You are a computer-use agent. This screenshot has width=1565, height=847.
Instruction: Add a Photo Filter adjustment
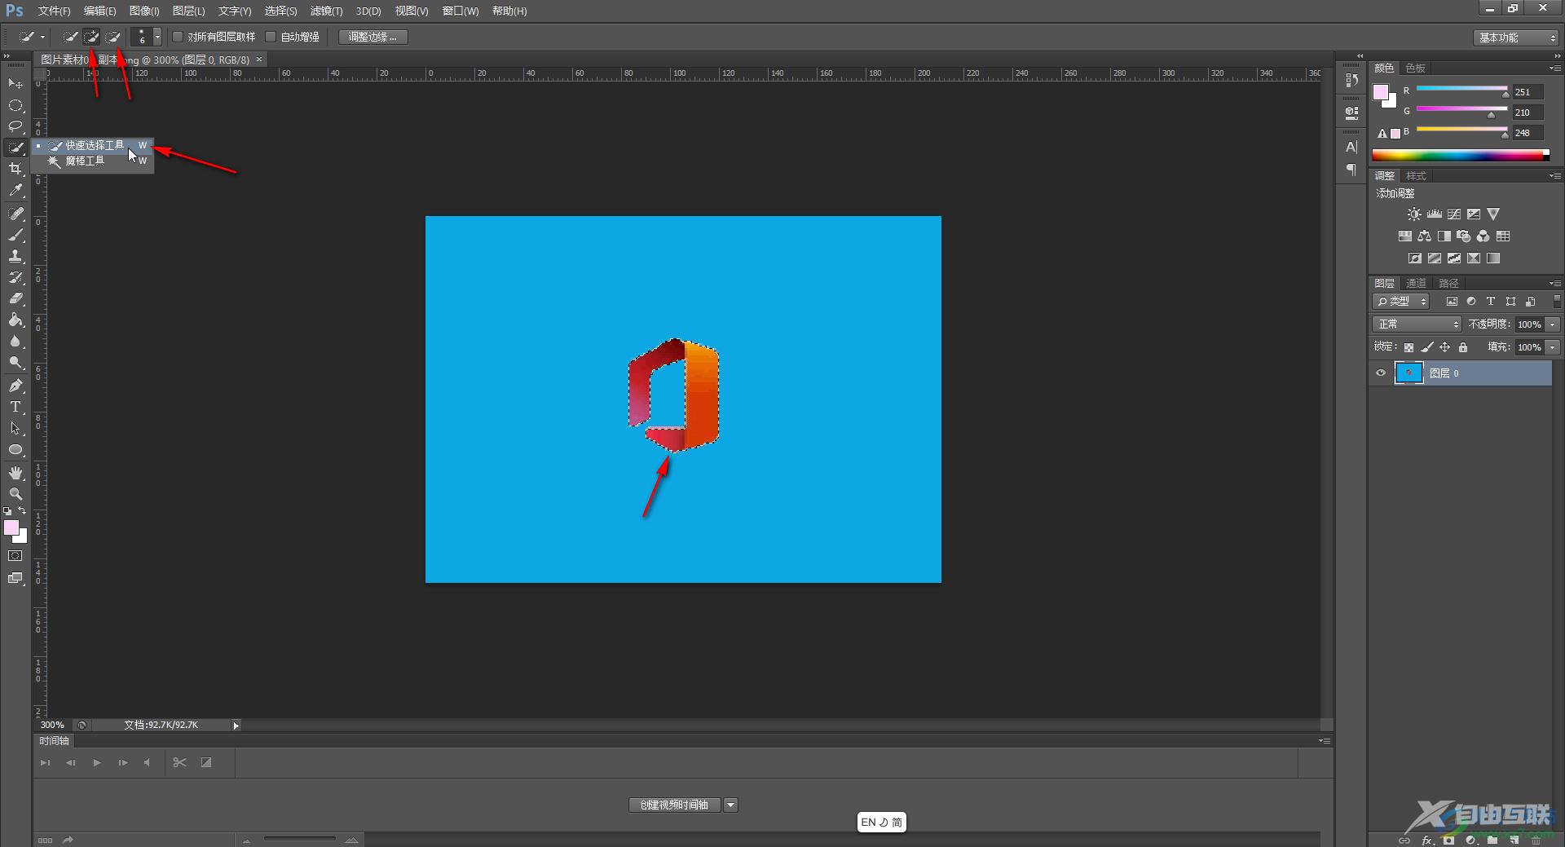[1464, 236]
